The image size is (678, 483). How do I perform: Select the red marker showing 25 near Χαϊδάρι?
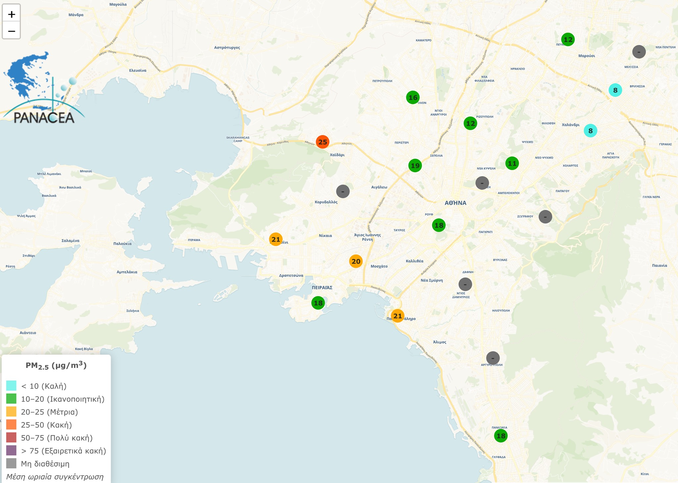pos(322,142)
